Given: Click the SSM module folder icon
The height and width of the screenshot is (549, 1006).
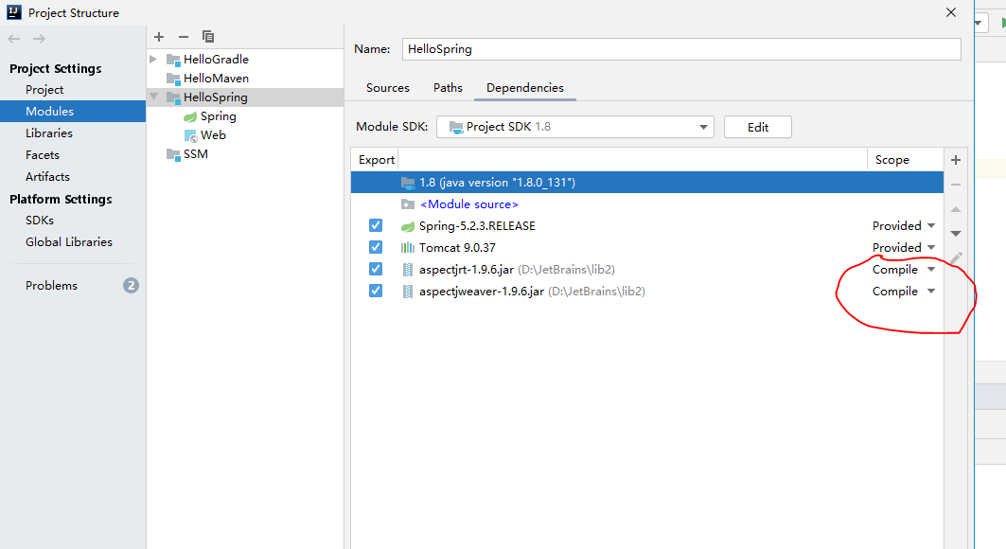Looking at the screenshot, I should (173, 154).
